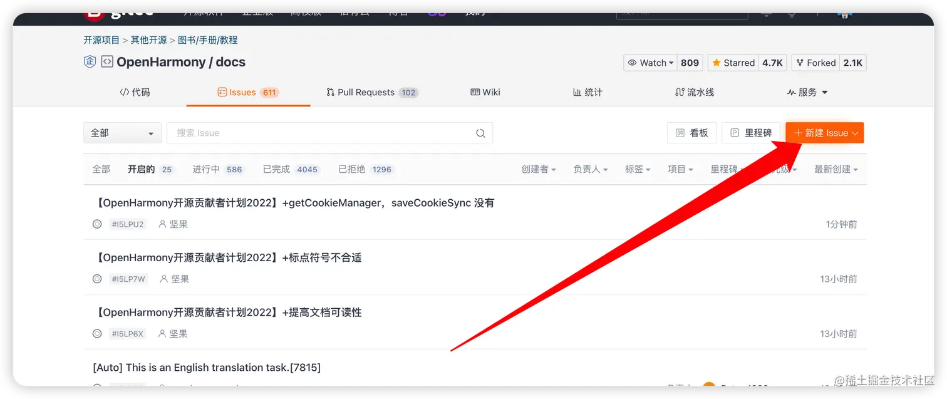Click the code repository icon before OpenHarmony

tap(107, 62)
